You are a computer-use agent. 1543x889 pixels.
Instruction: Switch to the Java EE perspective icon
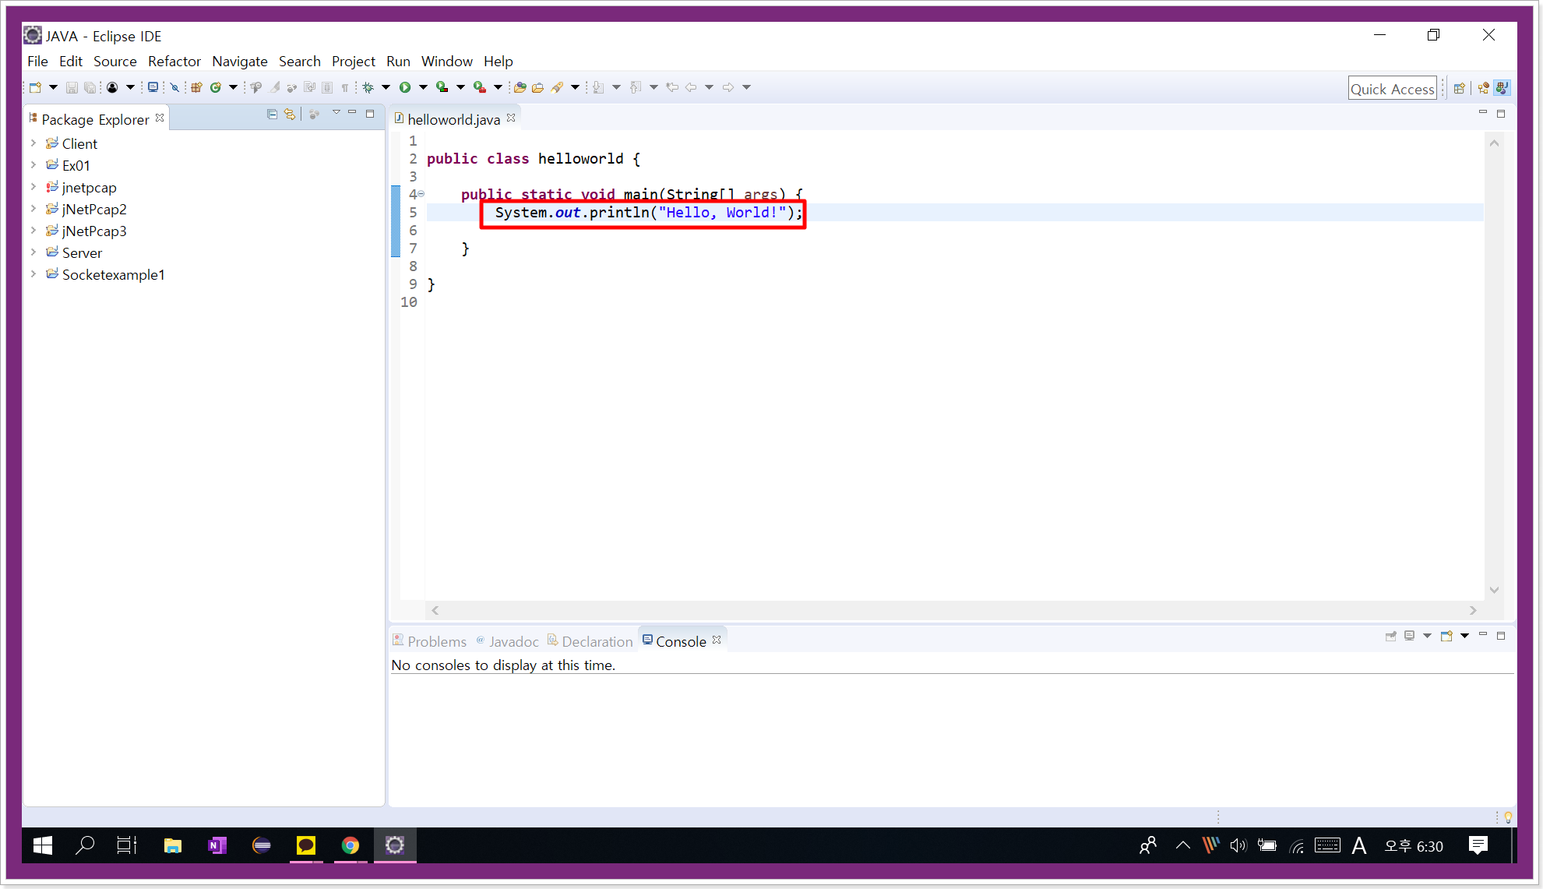(1484, 88)
